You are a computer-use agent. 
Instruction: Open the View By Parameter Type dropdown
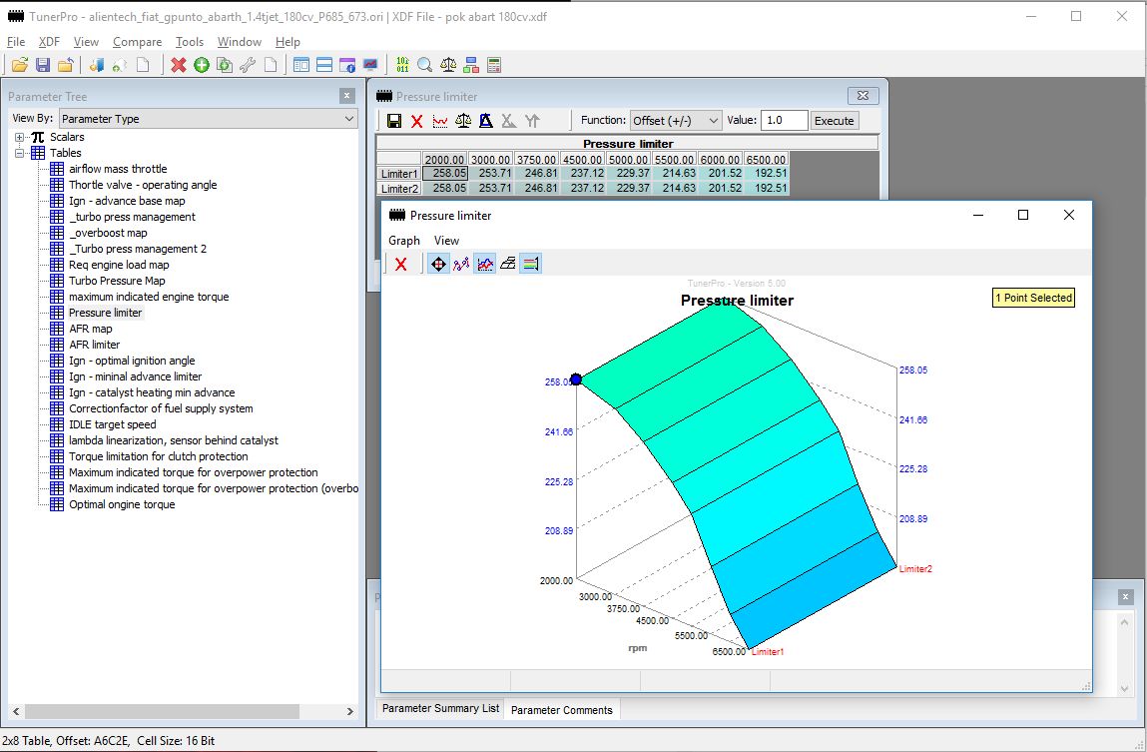pos(208,119)
